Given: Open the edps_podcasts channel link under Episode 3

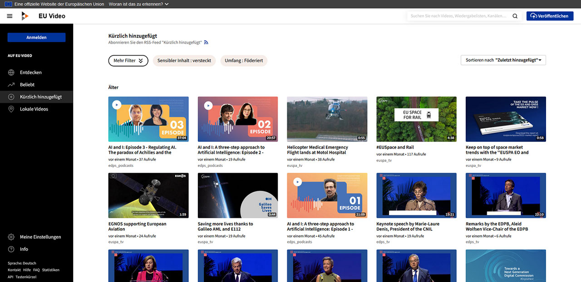Looking at the screenshot, I should click(x=121, y=165).
